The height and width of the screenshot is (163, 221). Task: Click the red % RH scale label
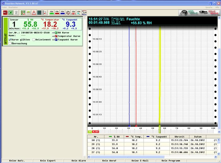point(96,132)
